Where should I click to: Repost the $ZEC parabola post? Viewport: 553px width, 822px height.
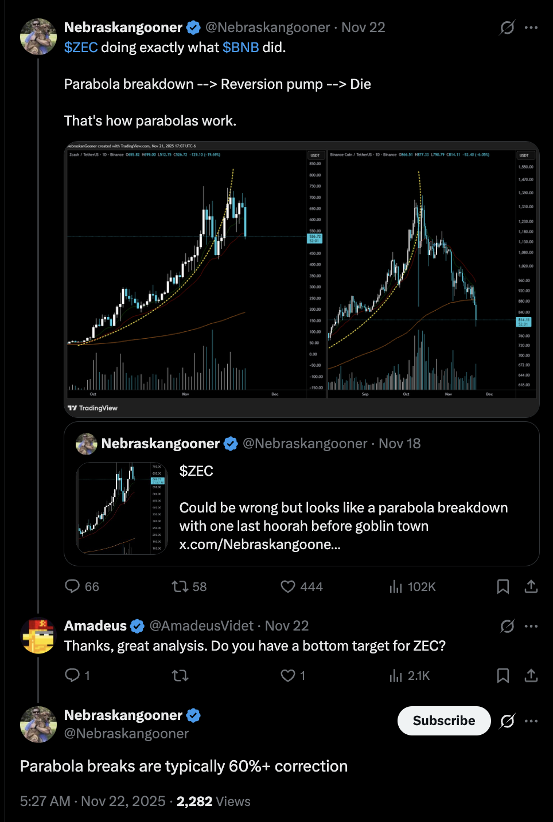click(x=180, y=586)
